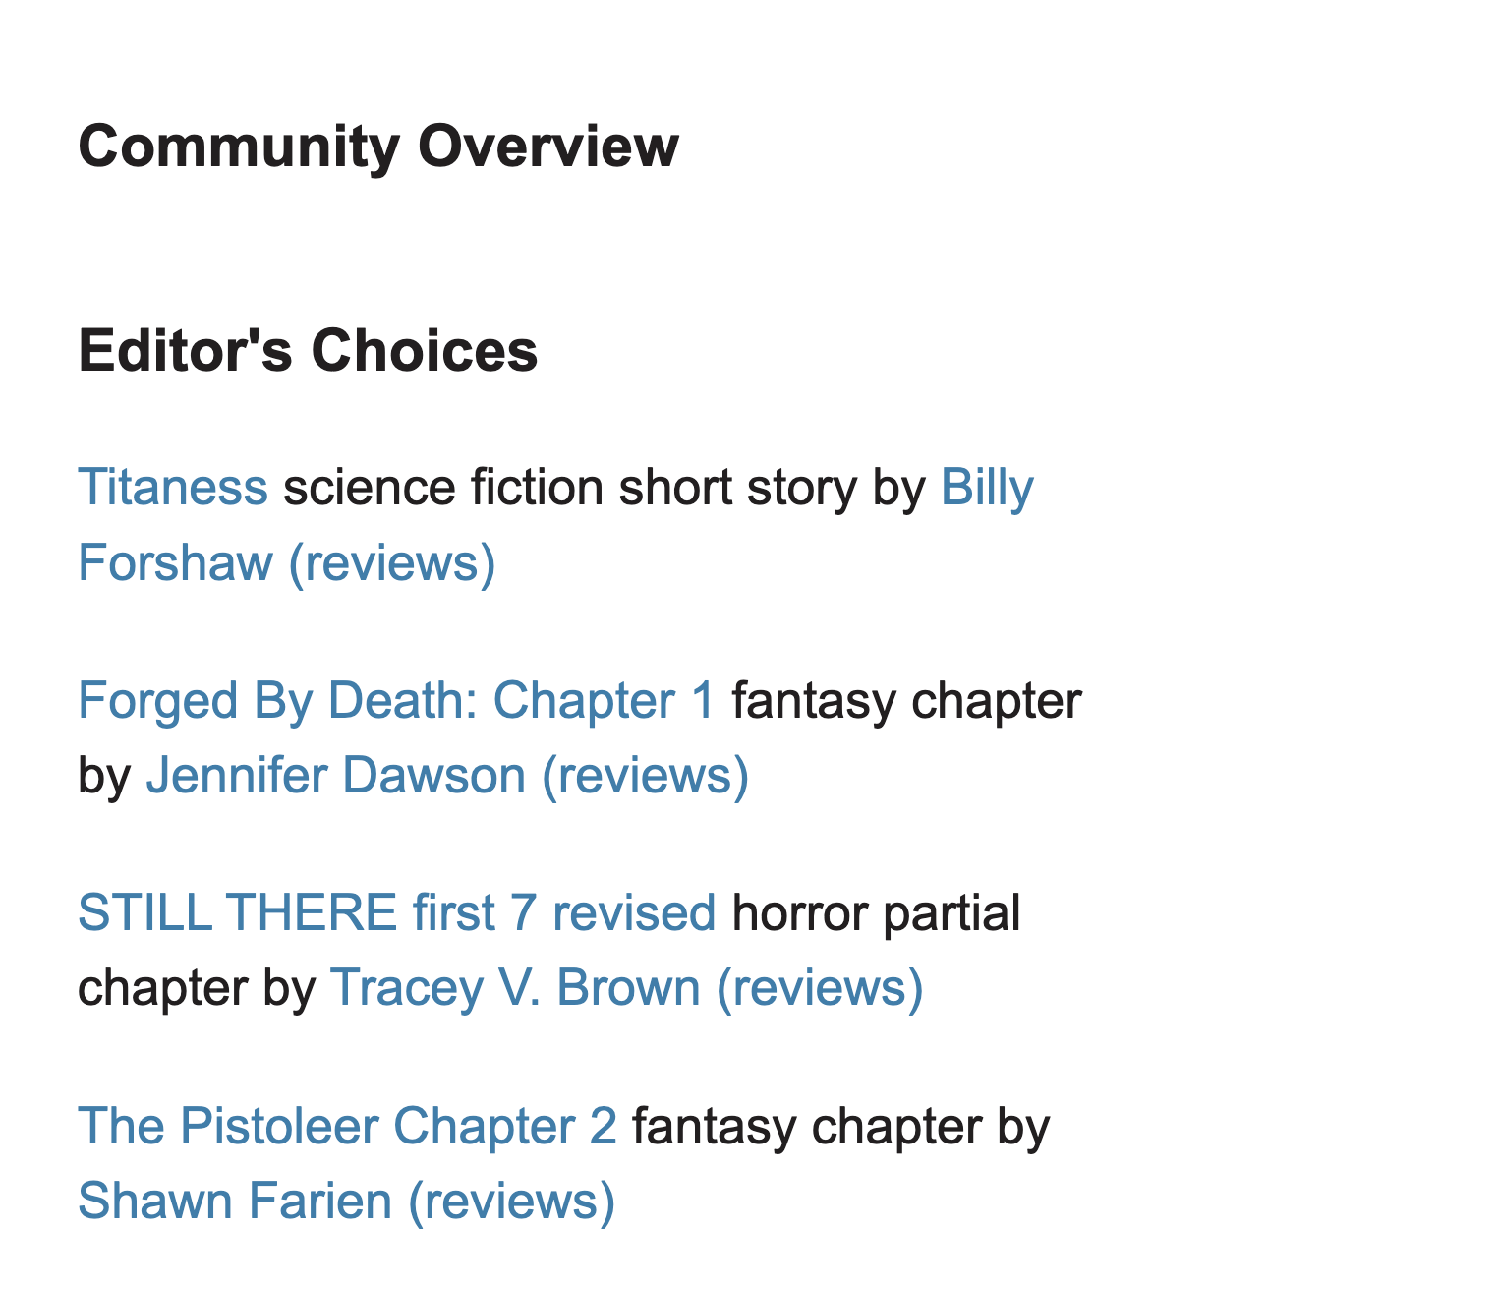
Task: Click 'chapter by' text before Tracey V. Brown
Action: pyautogui.click(x=197, y=988)
